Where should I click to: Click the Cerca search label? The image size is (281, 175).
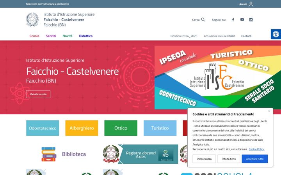196,20
